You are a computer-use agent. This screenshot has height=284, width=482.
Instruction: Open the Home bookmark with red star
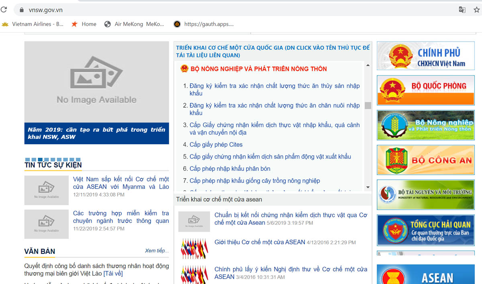pyautogui.click(x=84, y=24)
